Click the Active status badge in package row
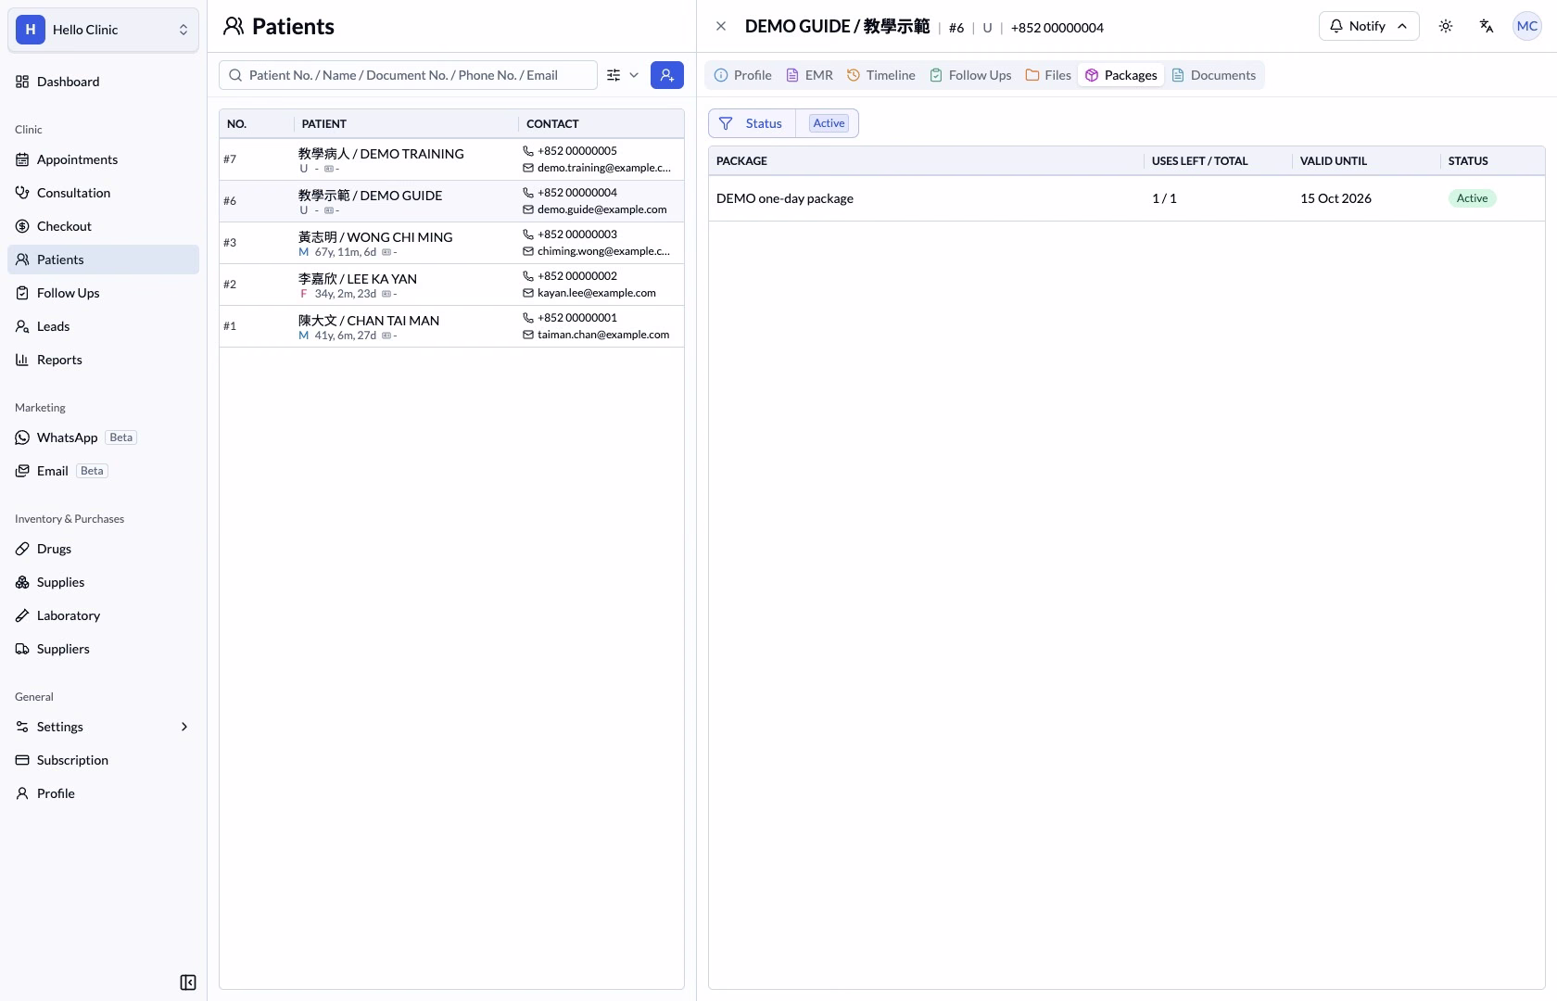1557x1001 pixels. coord(1472,198)
